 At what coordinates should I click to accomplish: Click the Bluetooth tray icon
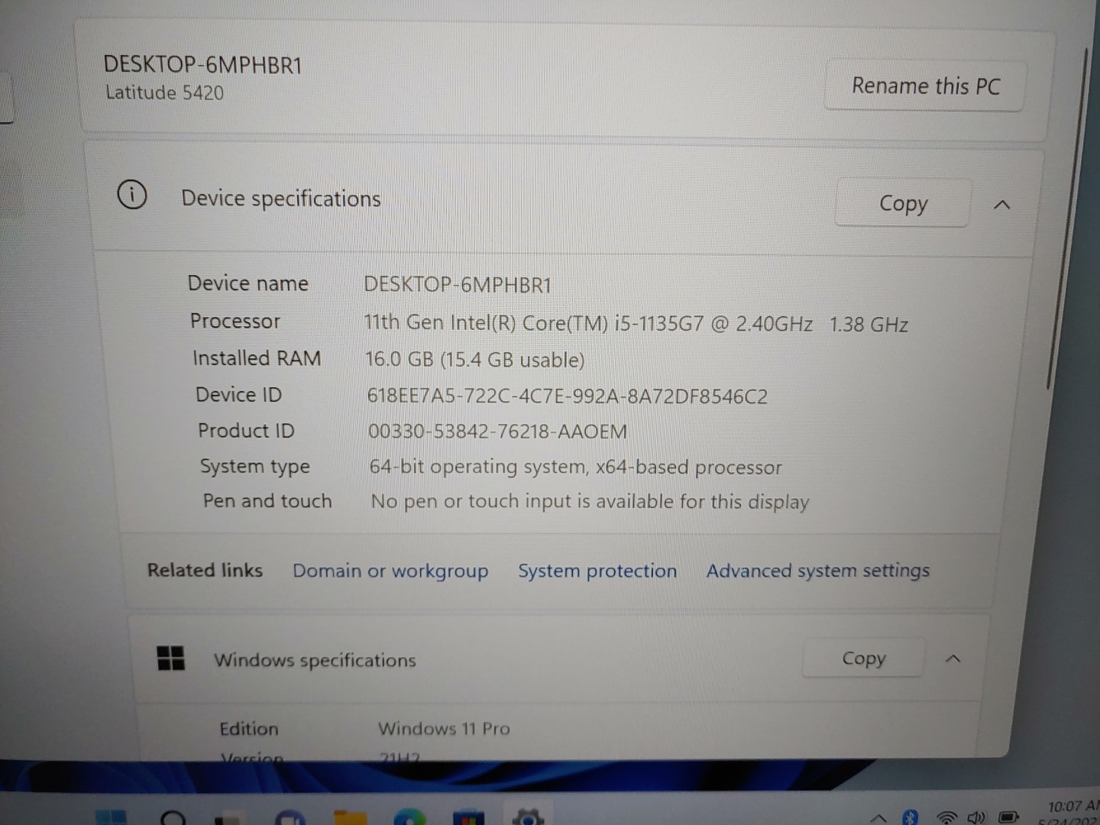tap(910, 817)
